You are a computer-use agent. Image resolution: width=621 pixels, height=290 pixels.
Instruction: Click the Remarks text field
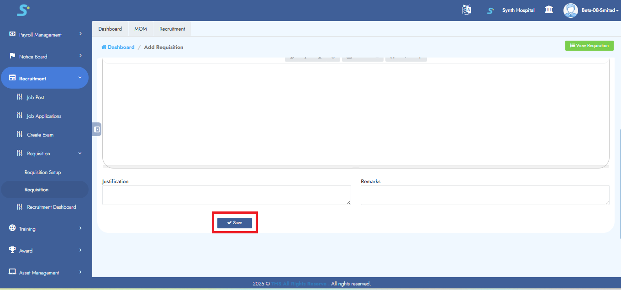coord(485,195)
